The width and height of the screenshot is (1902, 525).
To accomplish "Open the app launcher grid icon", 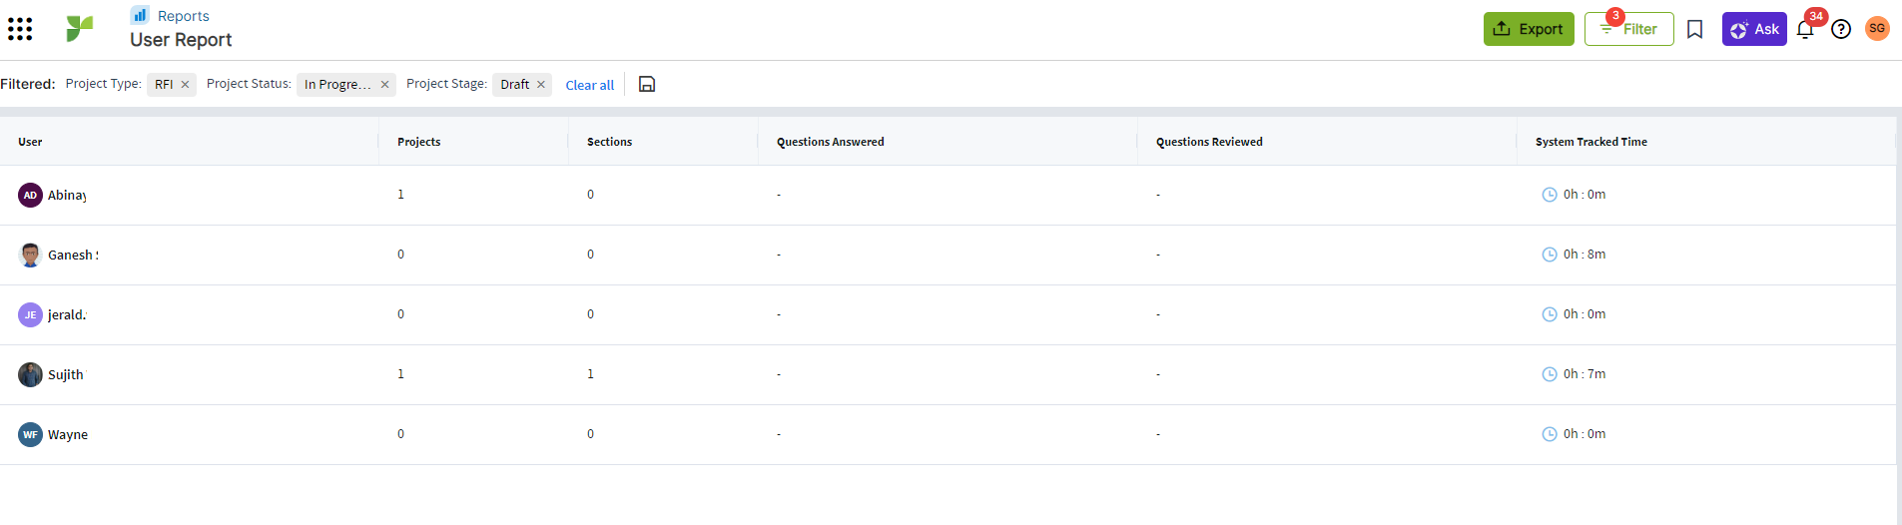I will pos(20,29).
